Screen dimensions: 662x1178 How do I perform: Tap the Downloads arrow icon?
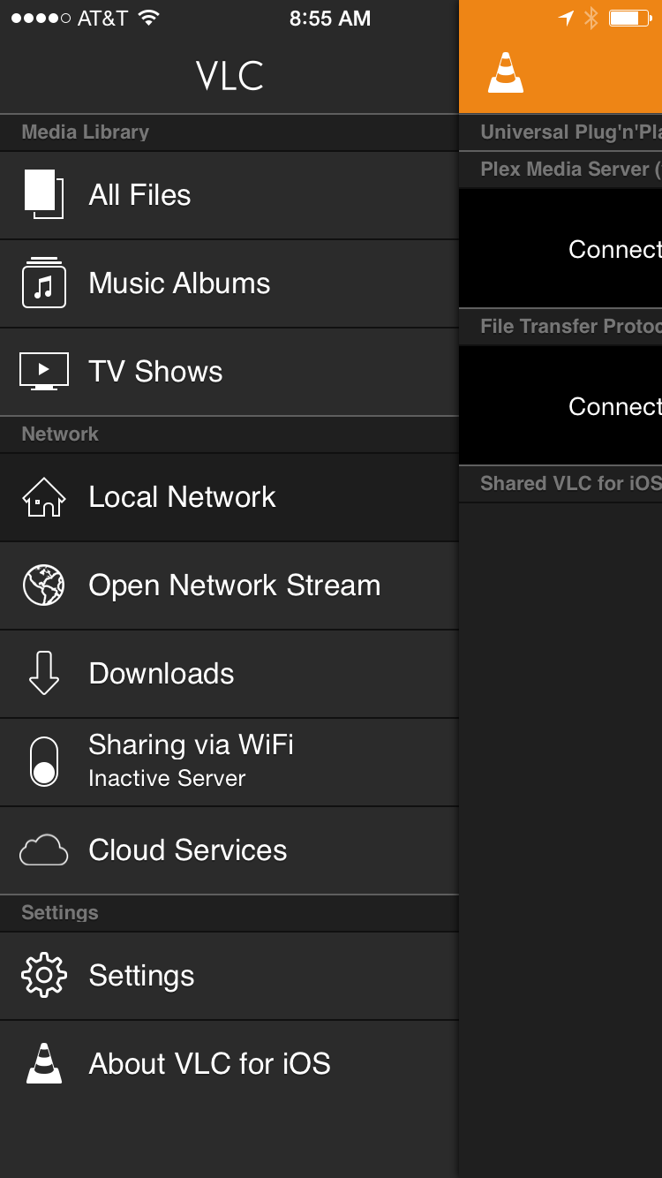[43, 674]
